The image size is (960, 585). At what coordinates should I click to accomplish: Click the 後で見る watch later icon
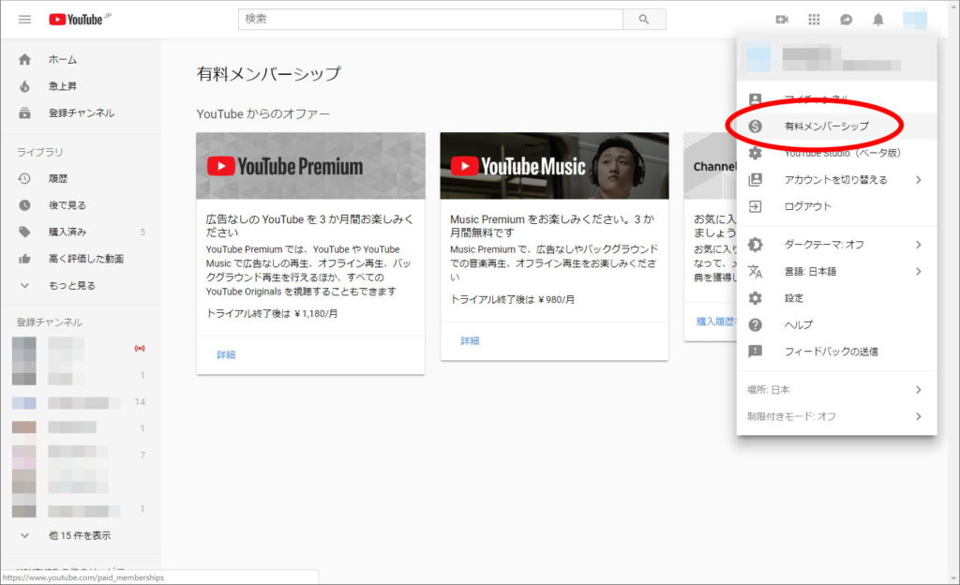(x=24, y=205)
